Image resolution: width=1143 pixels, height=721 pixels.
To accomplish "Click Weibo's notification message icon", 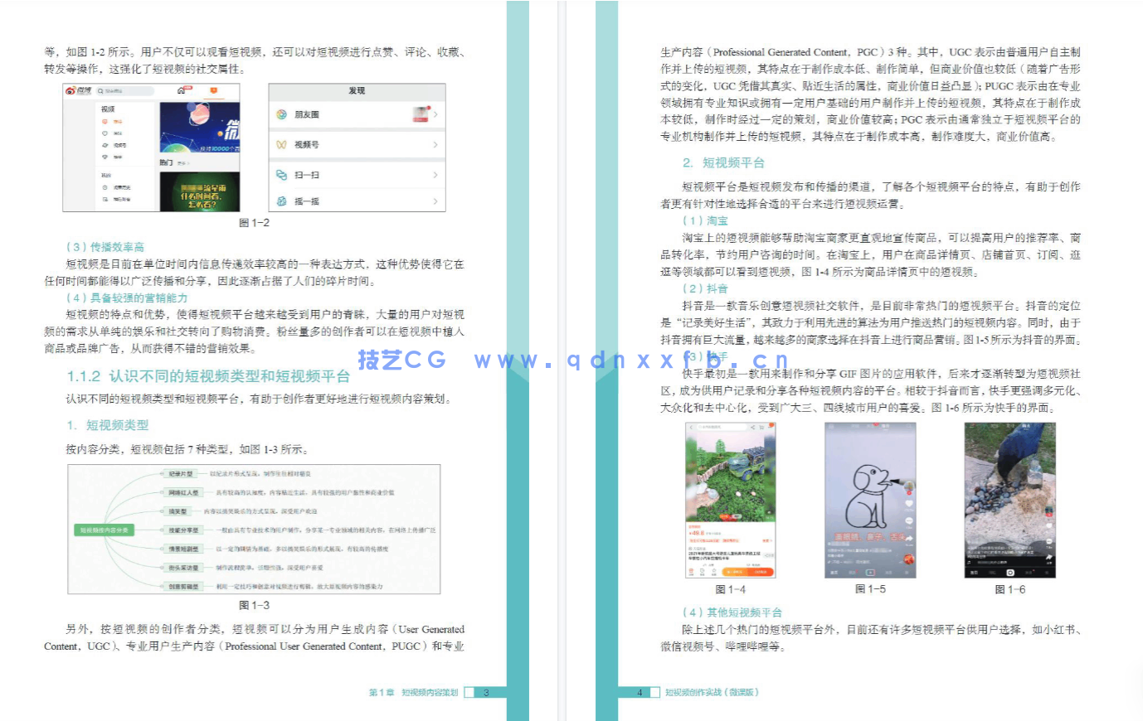I will (x=214, y=90).
